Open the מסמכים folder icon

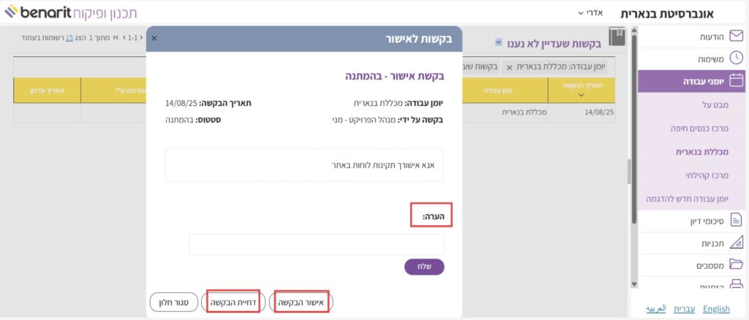[x=737, y=264]
